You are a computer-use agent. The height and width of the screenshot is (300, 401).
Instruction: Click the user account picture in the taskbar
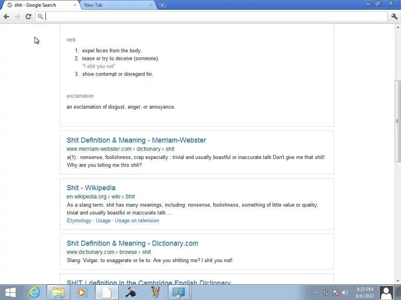click(386, 292)
